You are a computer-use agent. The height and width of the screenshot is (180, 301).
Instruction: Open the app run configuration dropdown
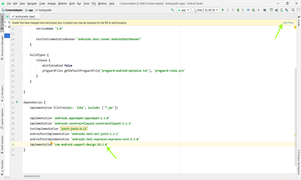184,10
